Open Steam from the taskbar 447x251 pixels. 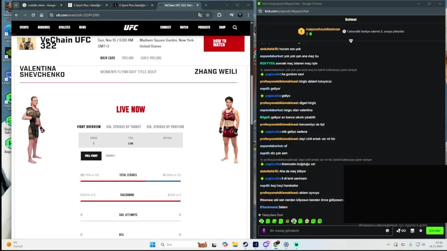246,244
